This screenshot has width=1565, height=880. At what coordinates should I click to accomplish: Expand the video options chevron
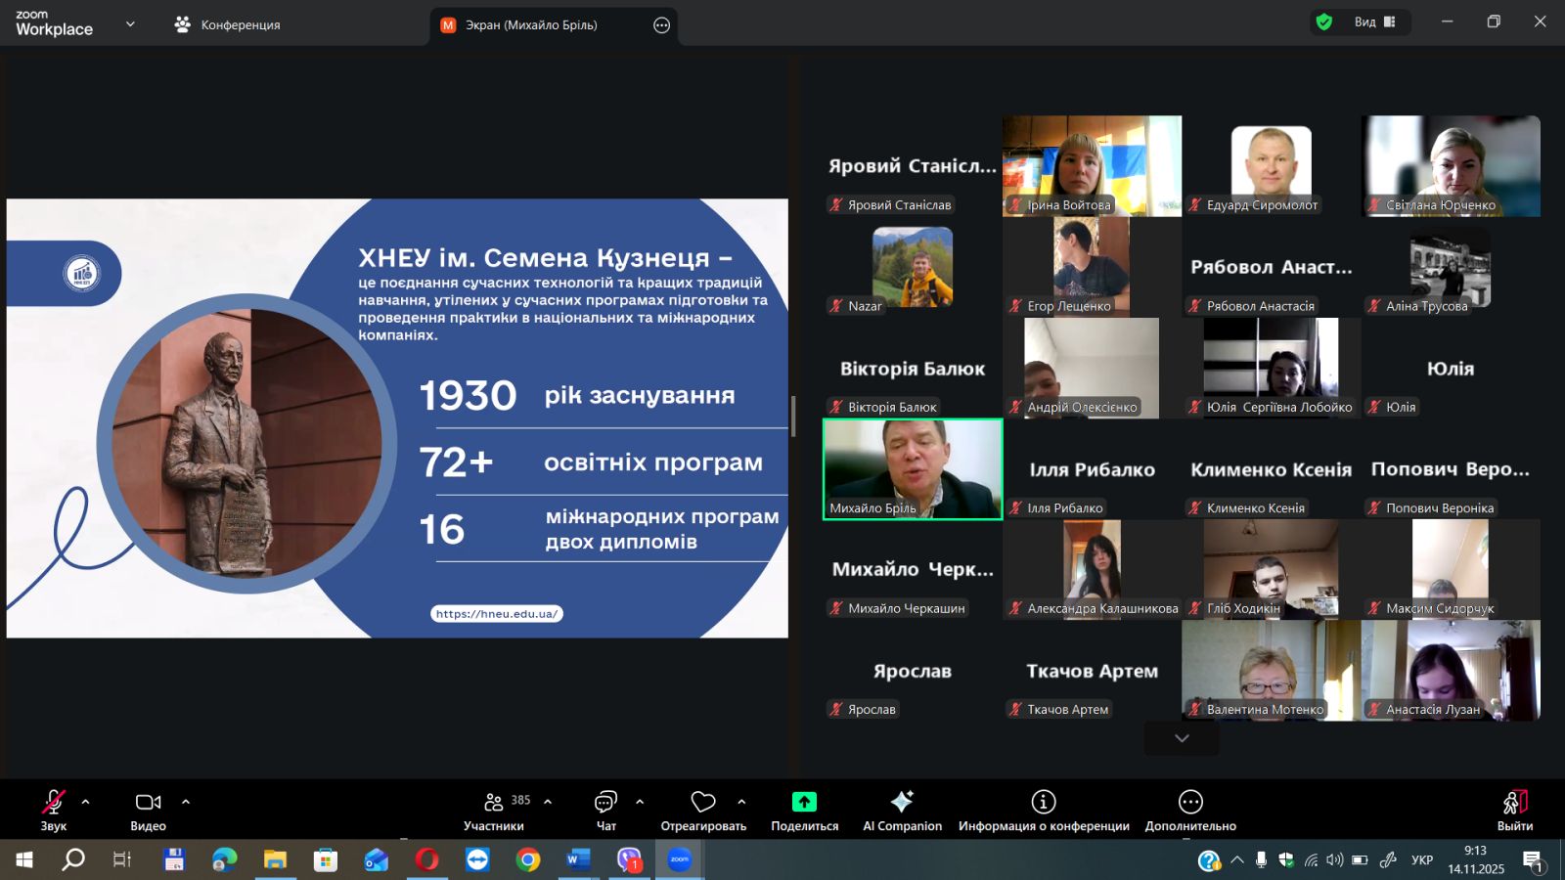pos(186,802)
